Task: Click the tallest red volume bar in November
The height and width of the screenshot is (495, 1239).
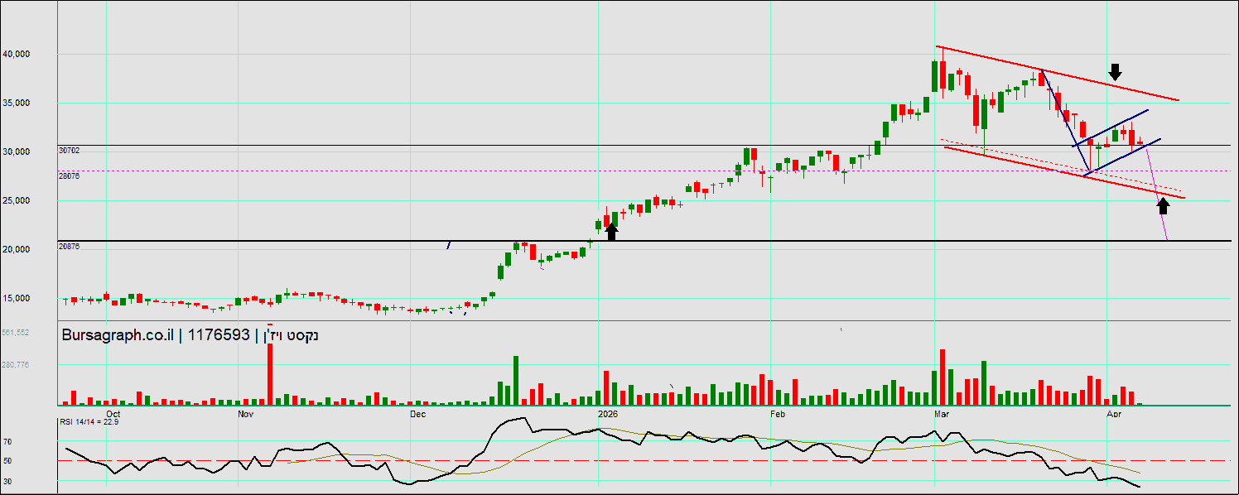Action: click(x=270, y=374)
